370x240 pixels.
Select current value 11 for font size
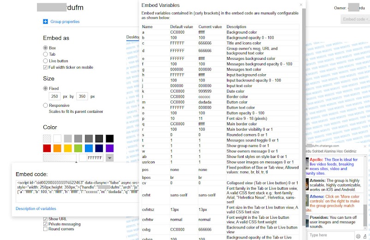tap(200, 118)
